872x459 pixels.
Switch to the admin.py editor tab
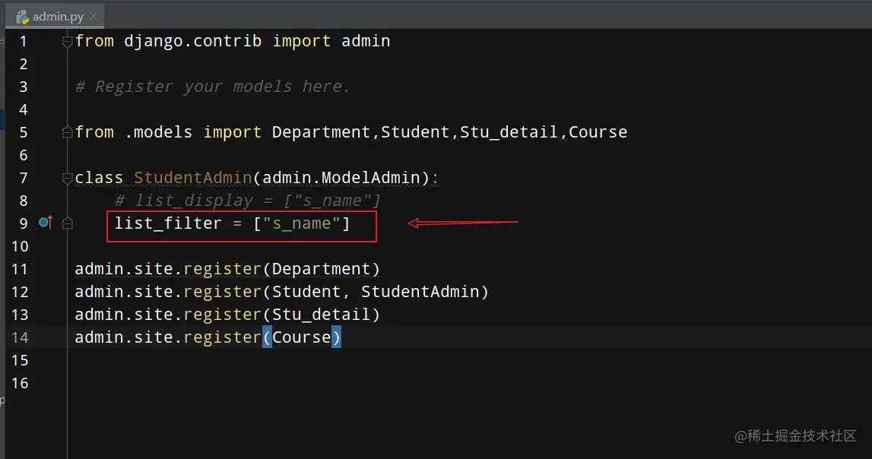[x=54, y=17]
